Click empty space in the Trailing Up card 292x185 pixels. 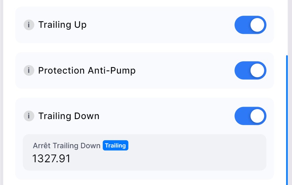[x=161, y=25]
